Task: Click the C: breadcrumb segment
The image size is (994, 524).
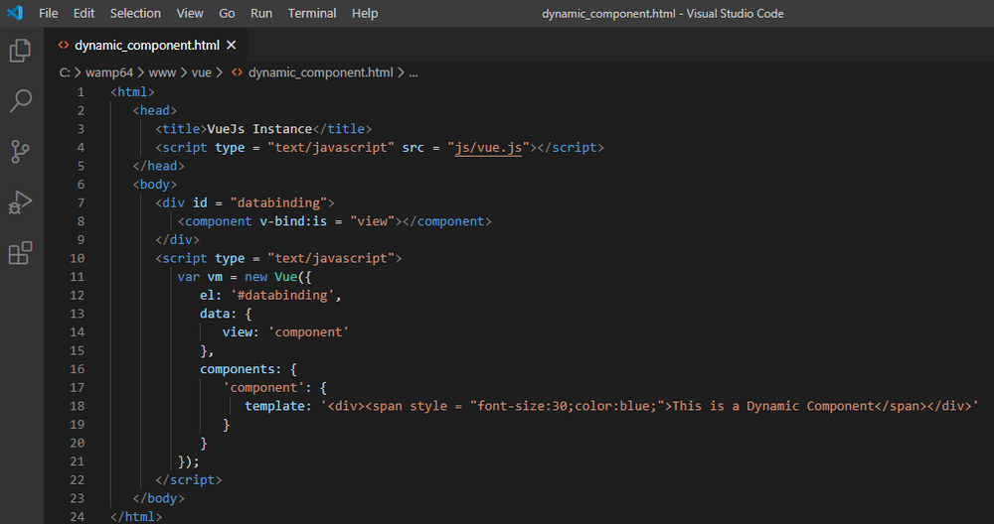Action: pyautogui.click(x=65, y=72)
